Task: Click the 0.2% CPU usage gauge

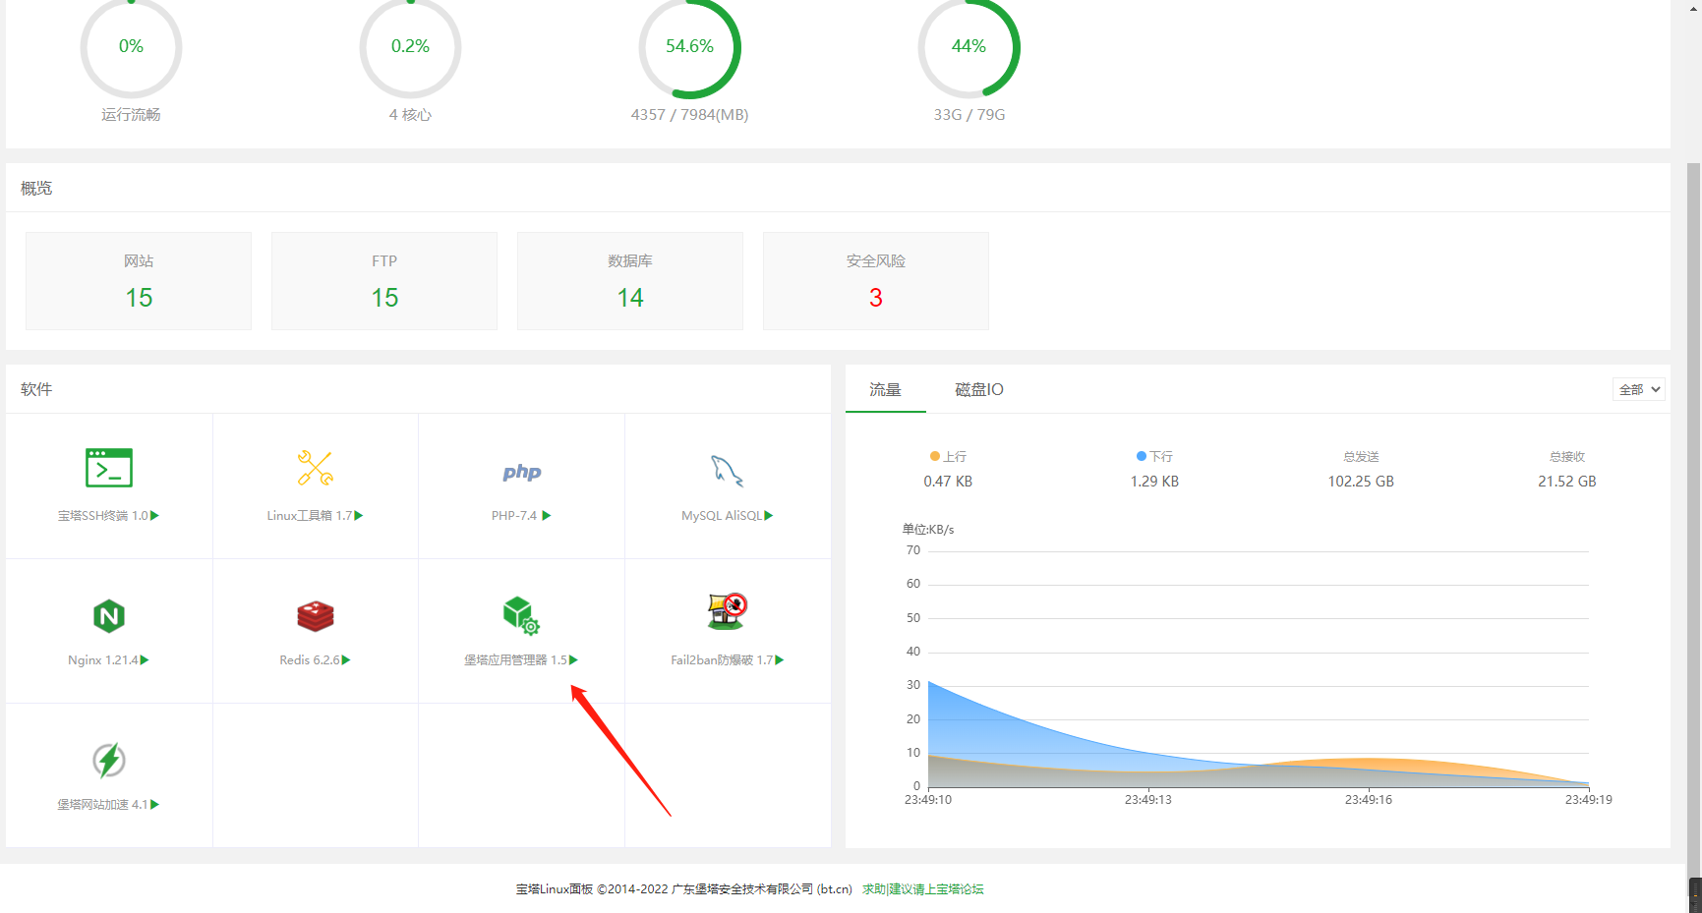Action: (x=410, y=47)
